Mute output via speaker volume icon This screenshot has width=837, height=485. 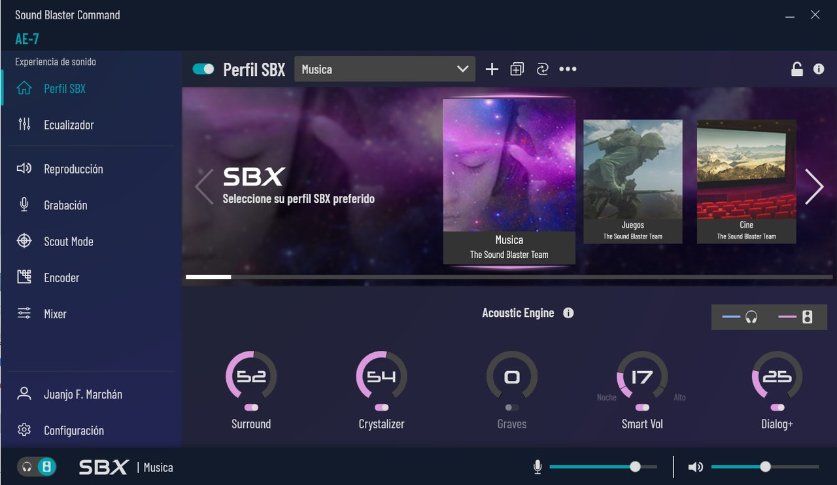point(696,467)
